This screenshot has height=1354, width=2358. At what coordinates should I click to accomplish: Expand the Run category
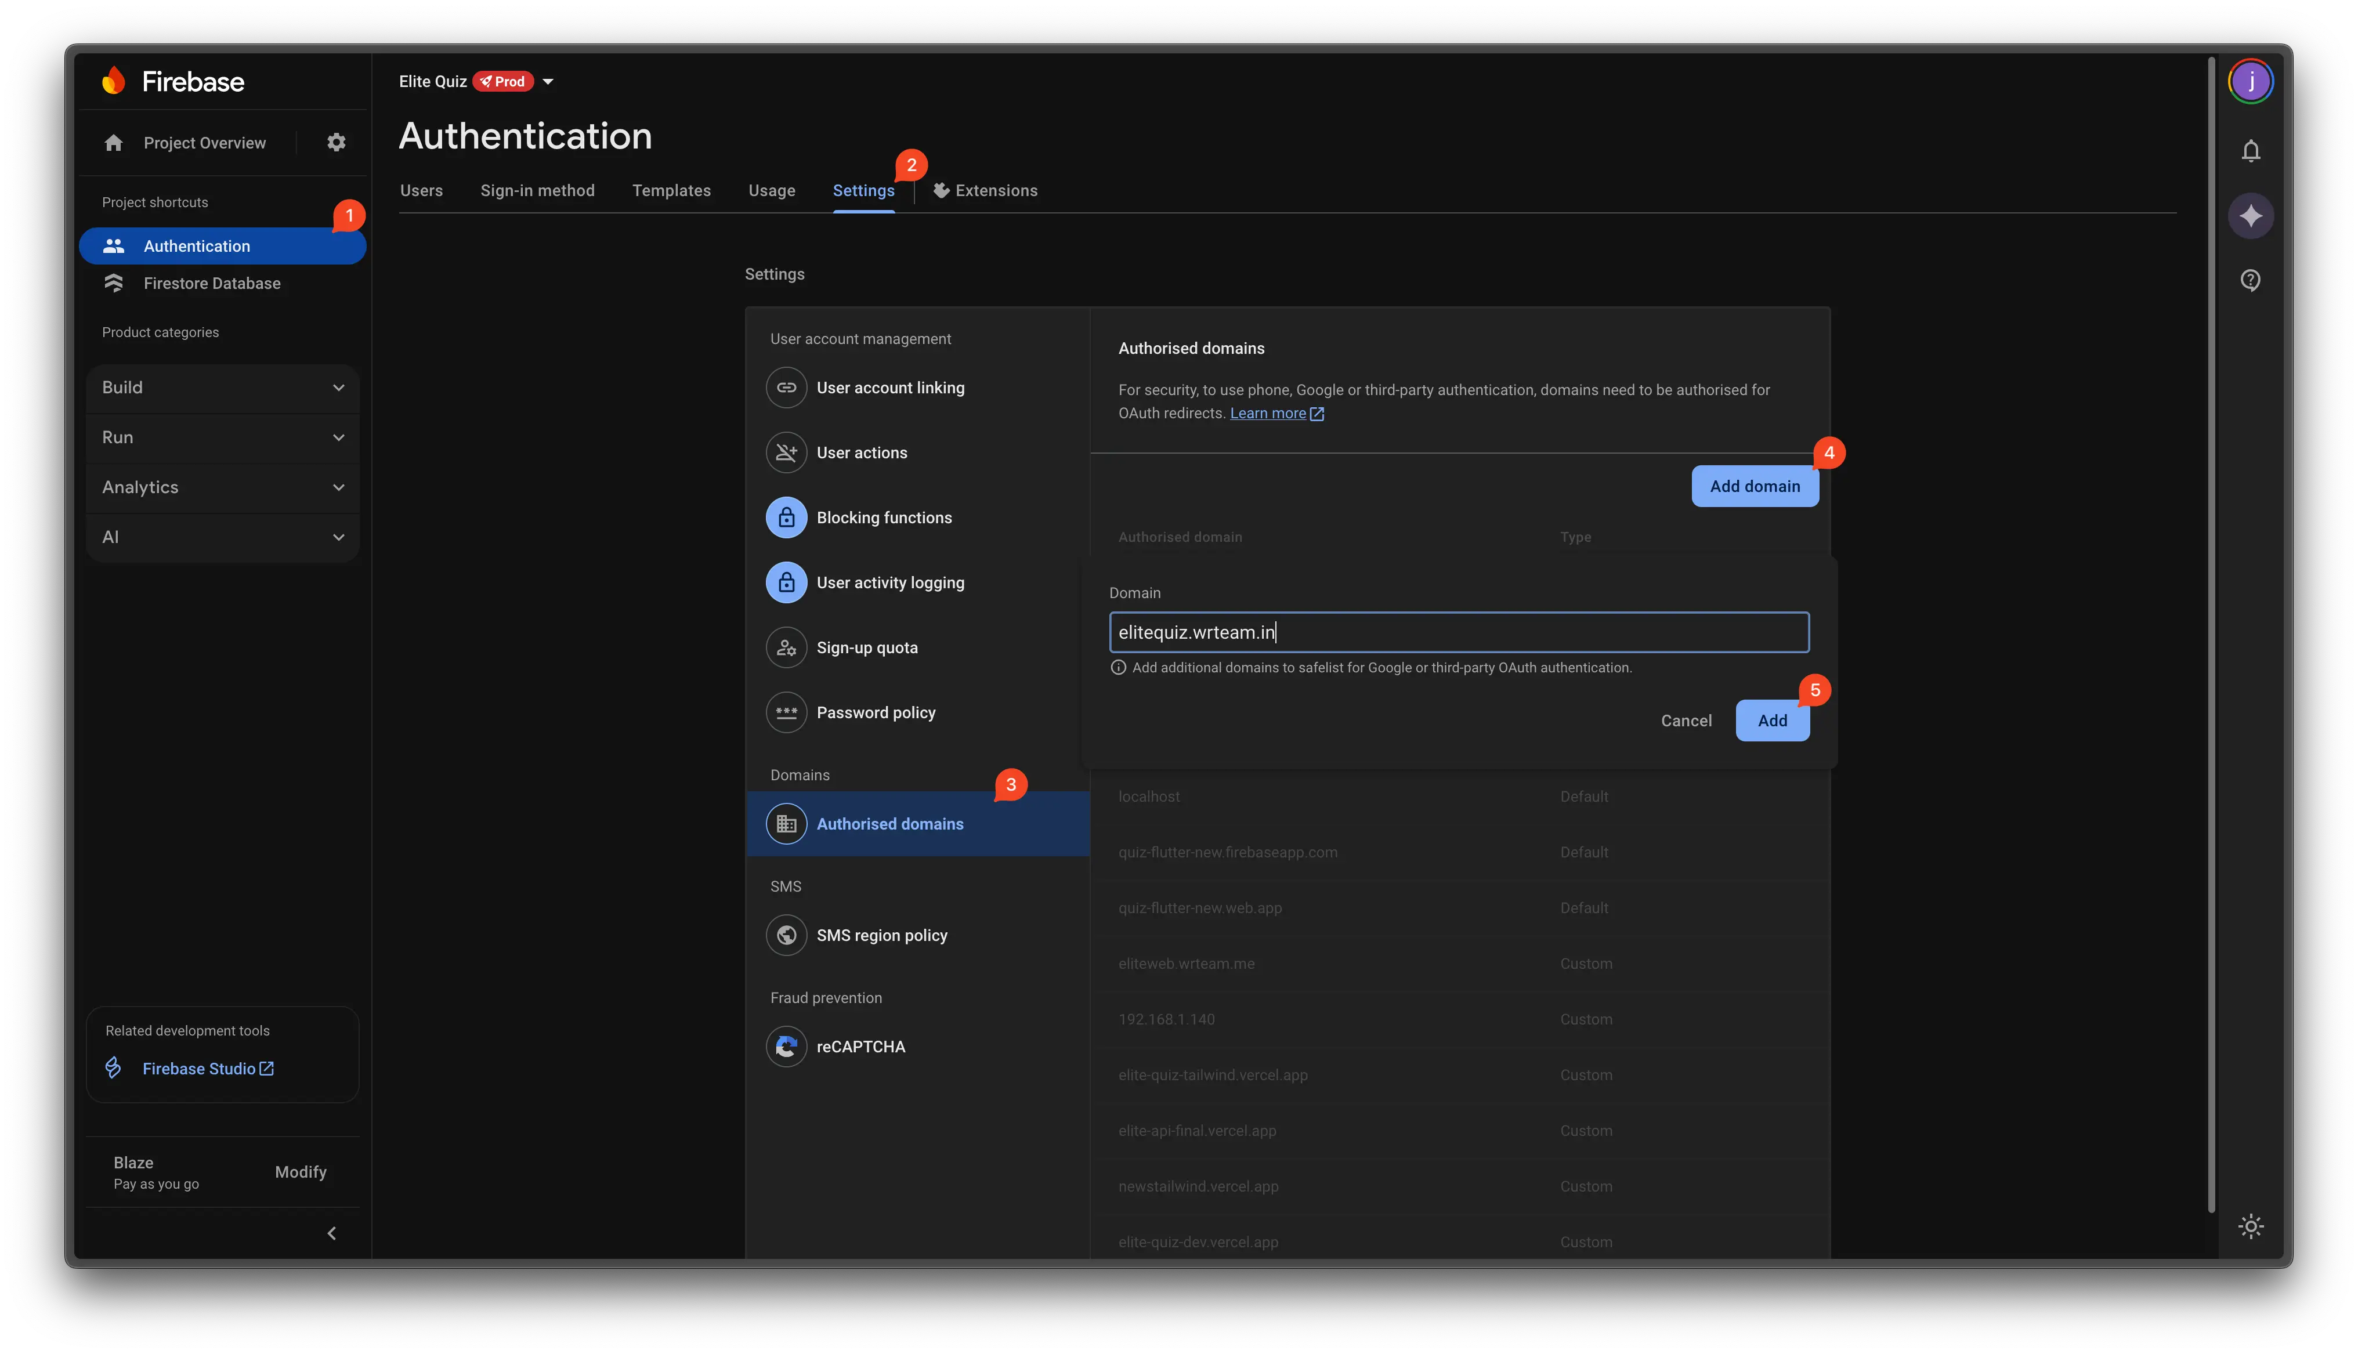click(x=223, y=437)
